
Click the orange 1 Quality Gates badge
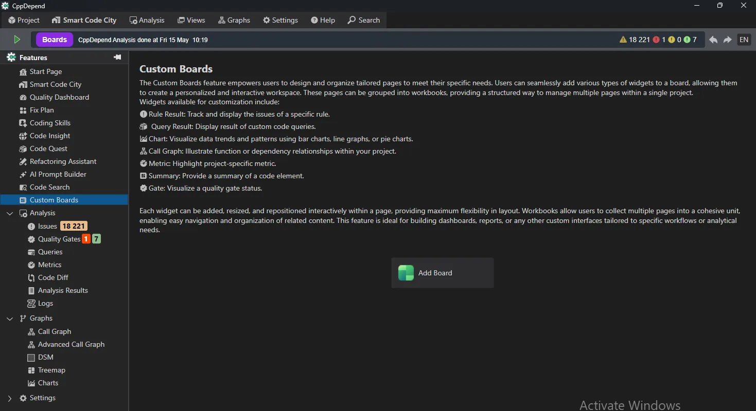point(86,239)
